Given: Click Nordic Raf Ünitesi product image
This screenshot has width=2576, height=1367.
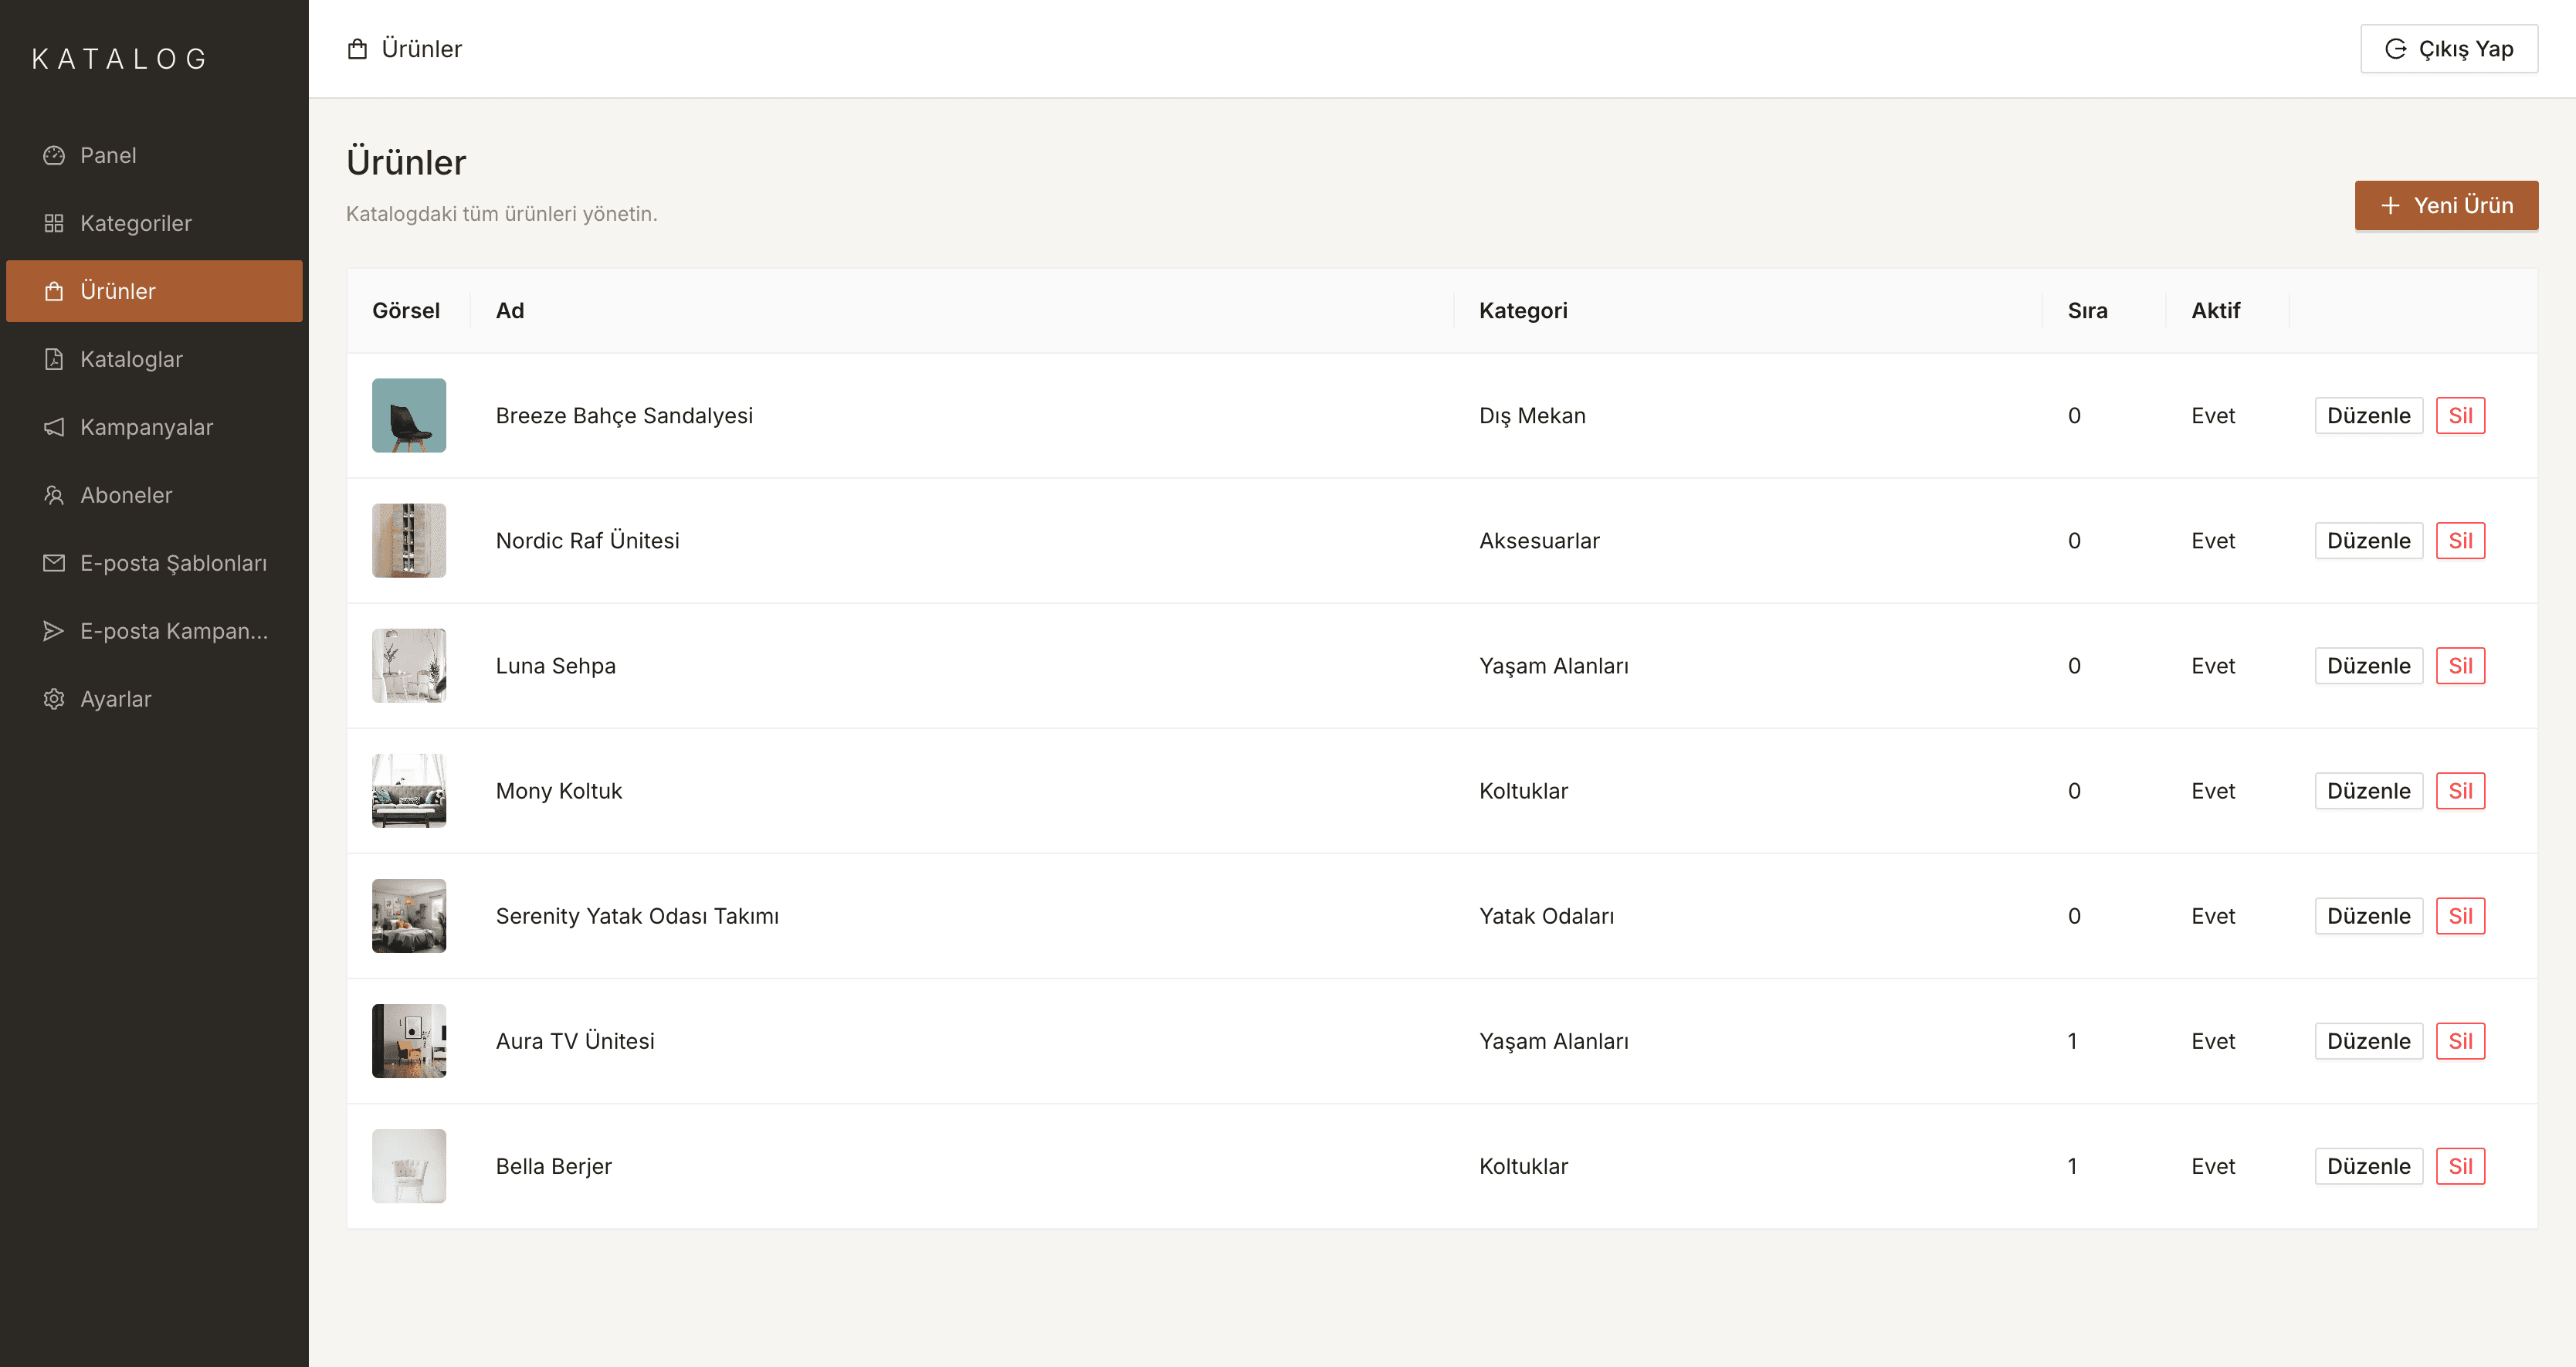Looking at the screenshot, I should (x=409, y=540).
